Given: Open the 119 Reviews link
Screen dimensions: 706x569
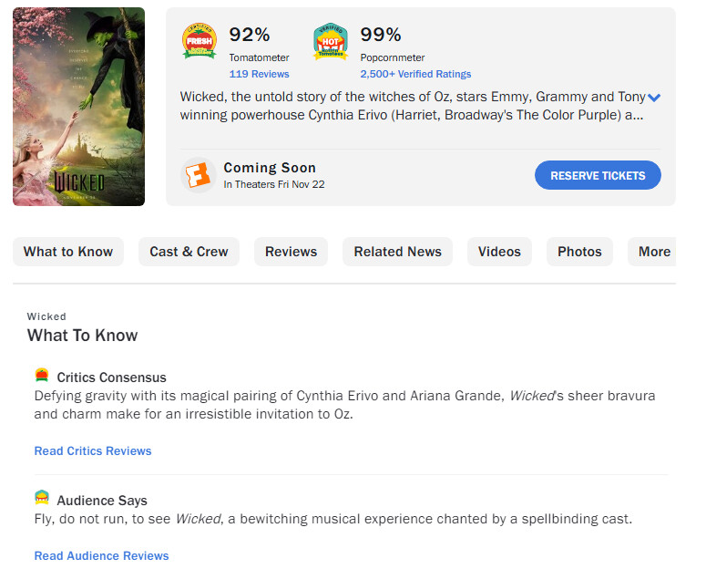Looking at the screenshot, I should [259, 74].
